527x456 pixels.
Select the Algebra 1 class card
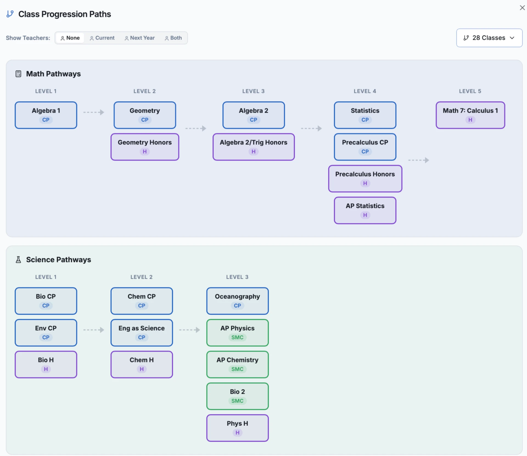click(x=46, y=115)
